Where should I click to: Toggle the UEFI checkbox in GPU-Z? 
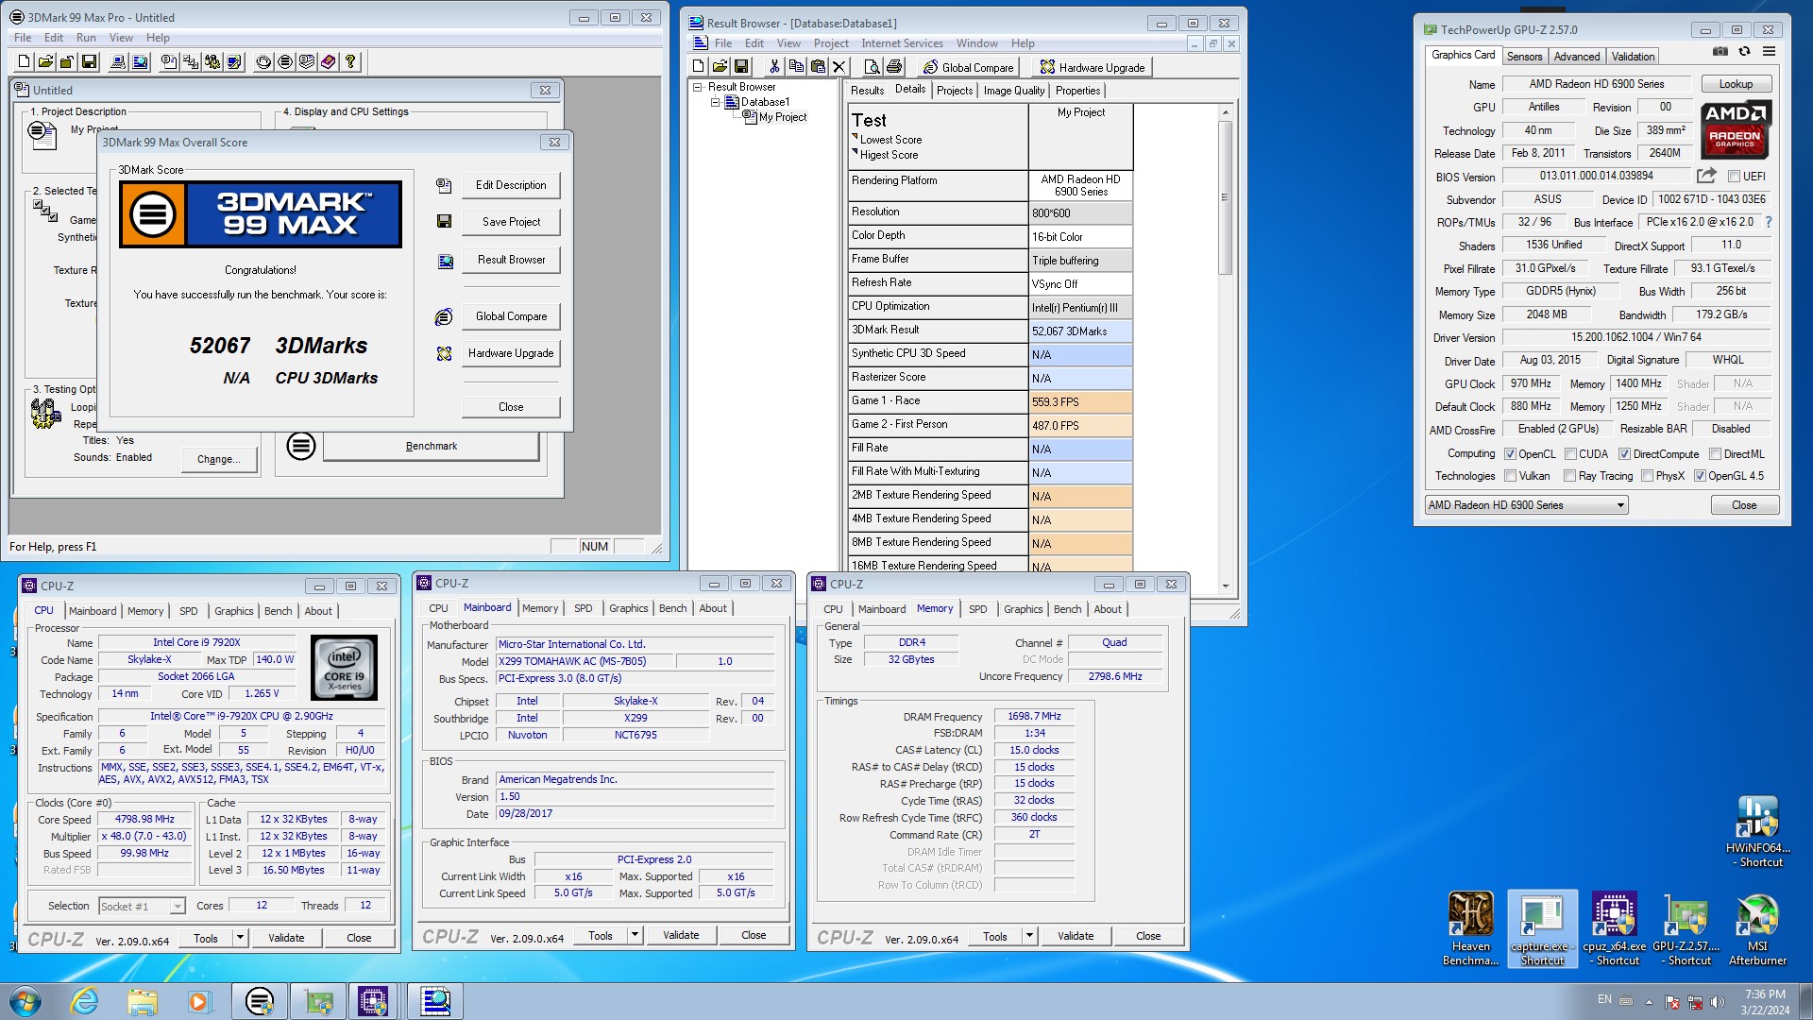pos(1734,177)
